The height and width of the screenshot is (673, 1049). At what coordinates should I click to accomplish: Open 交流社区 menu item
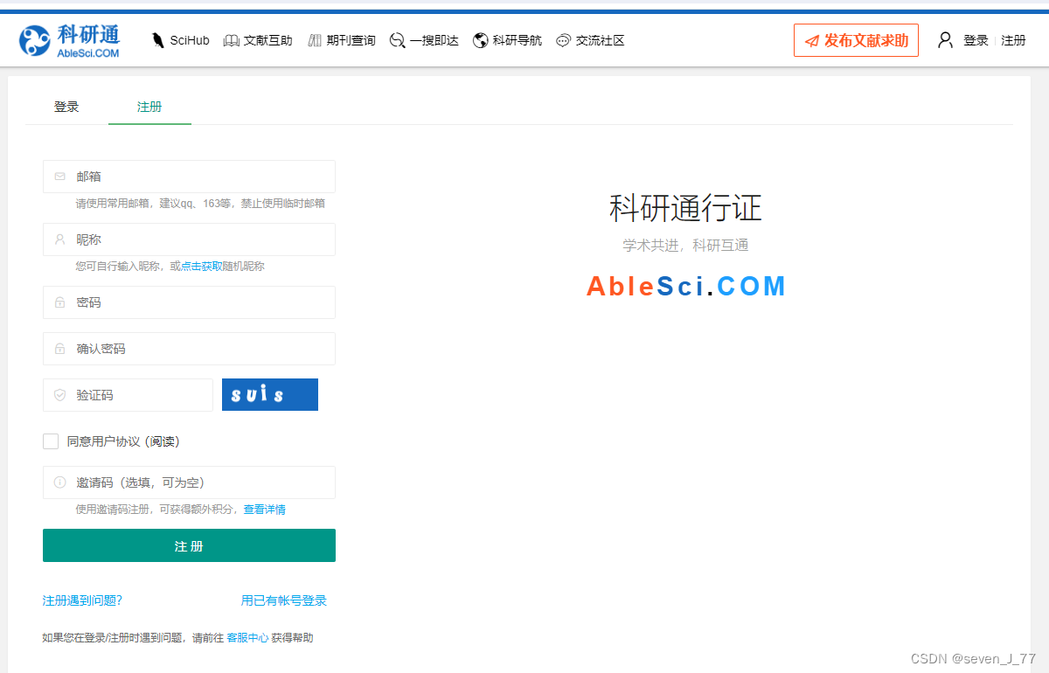[x=590, y=40]
